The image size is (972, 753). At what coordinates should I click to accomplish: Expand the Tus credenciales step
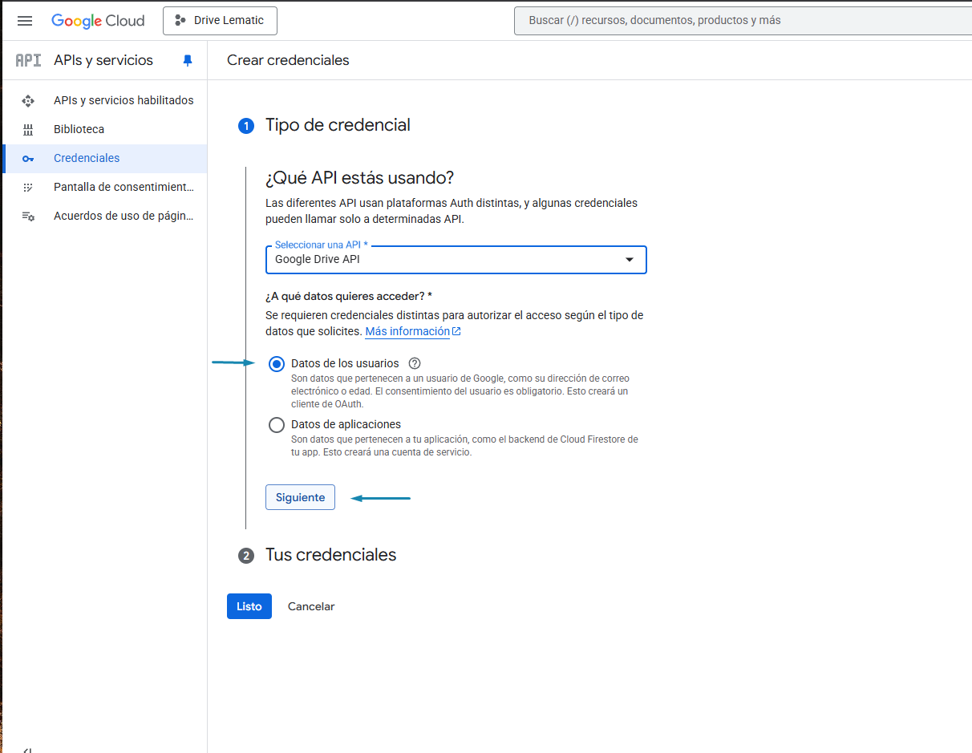coord(330,555)
